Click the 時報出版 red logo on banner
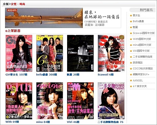 12,10
